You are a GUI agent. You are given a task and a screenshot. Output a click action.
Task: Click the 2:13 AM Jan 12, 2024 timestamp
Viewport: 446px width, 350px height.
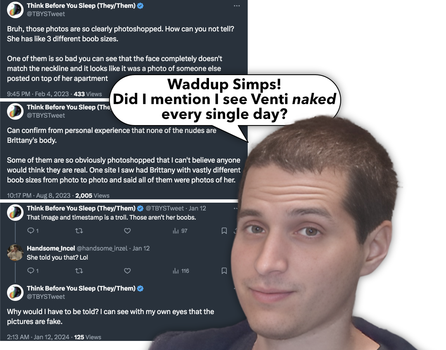tap(38, 337)
